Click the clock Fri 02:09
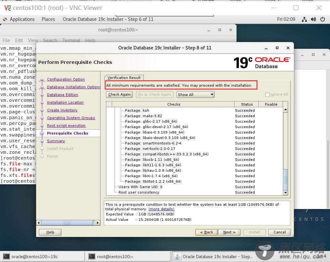This screenshot has height=262, width=330. pos(286,19)
